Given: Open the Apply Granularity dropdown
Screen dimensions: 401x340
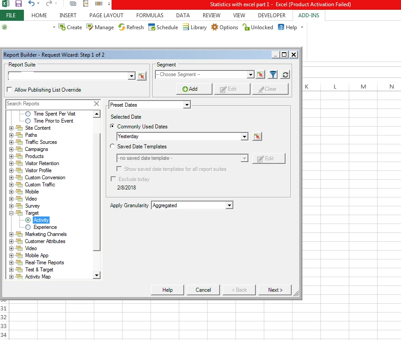Looking at the screenshot, I should 229,205.
